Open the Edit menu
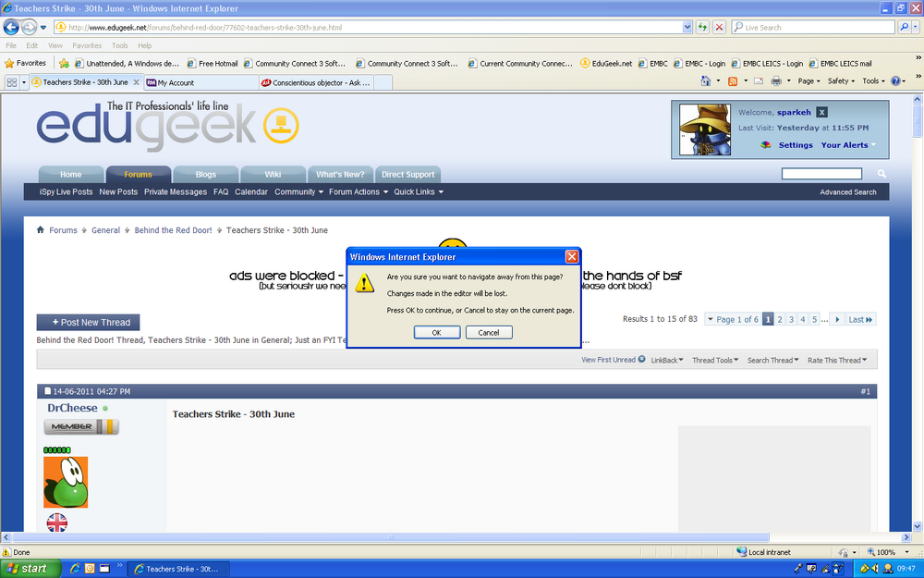Screen dimensions: 924x578 pyautogui.click(x=31, y=45)
